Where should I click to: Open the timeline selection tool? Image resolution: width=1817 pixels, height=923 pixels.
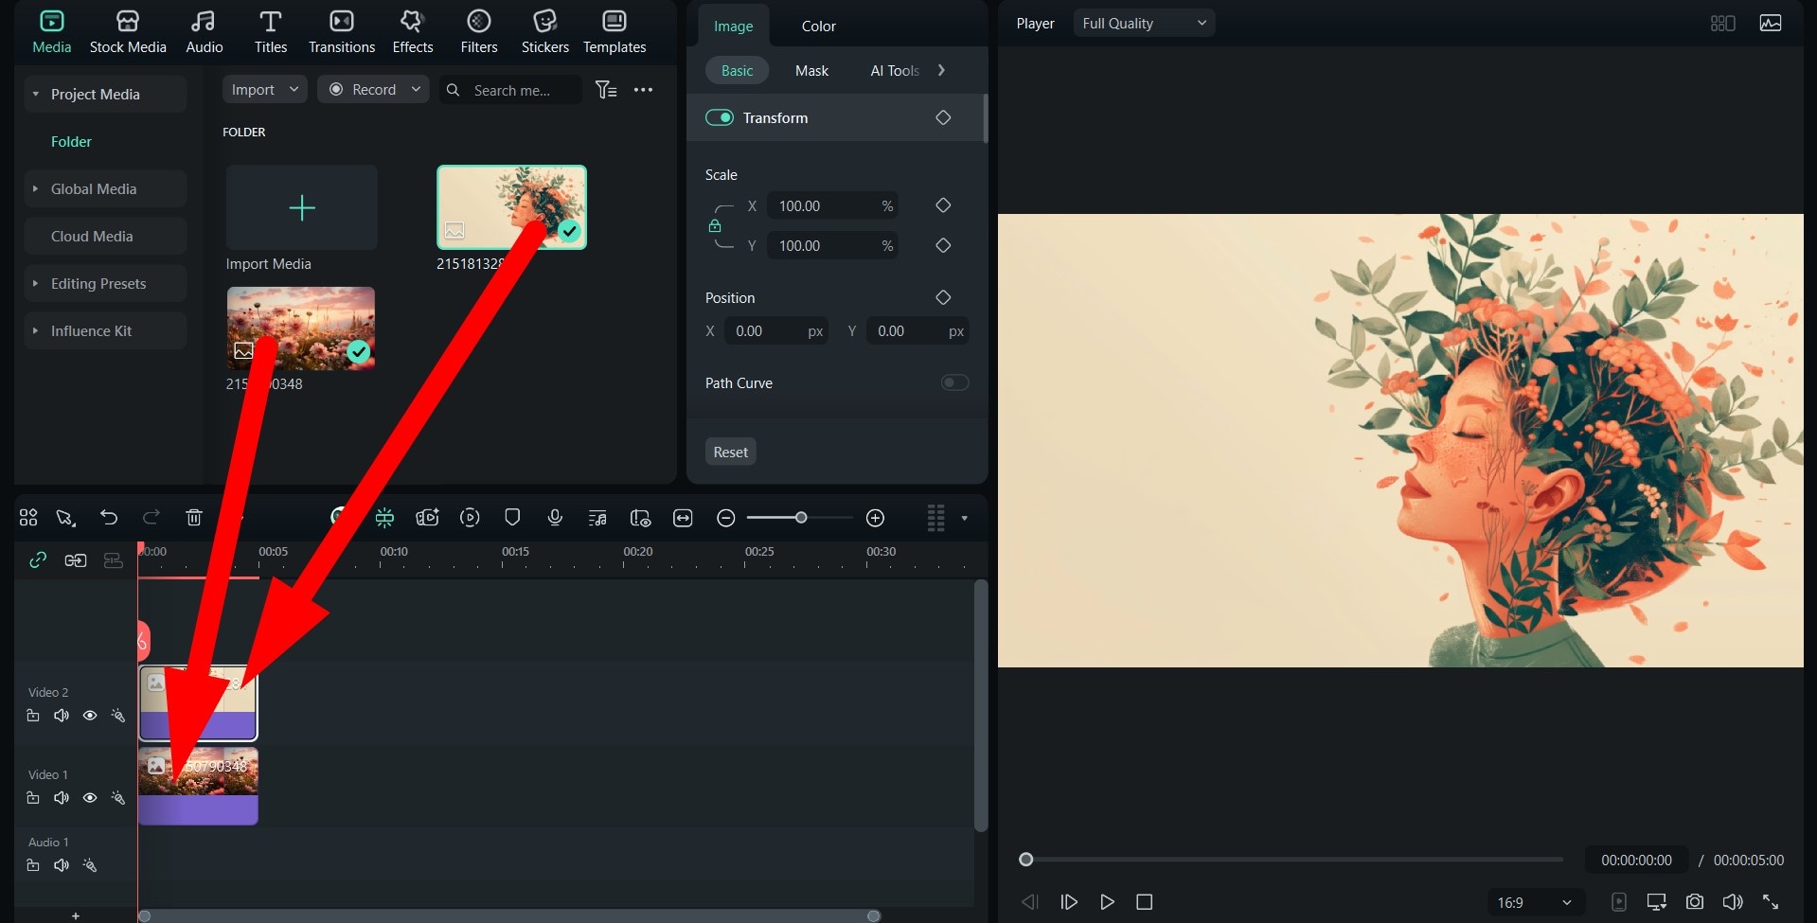(x=65, y=517)
